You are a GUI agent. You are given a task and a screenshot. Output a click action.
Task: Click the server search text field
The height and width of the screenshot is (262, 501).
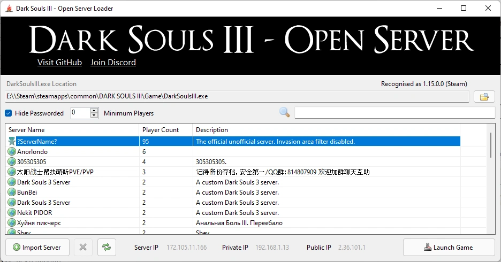tap(394, 113)
